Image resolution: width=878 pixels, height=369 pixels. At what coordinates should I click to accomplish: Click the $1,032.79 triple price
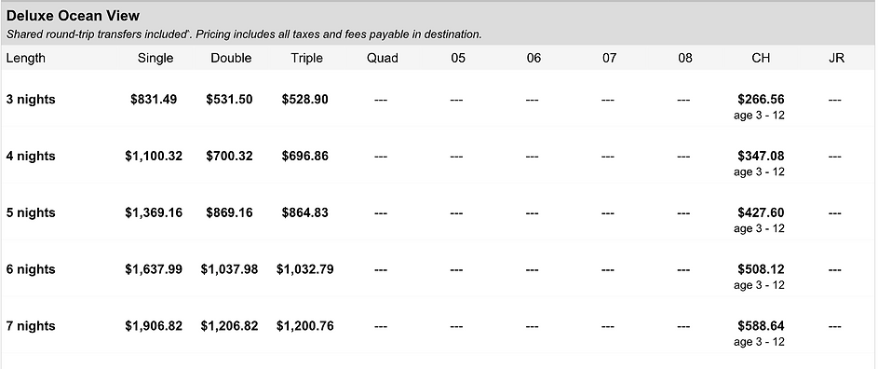(304, 269)
